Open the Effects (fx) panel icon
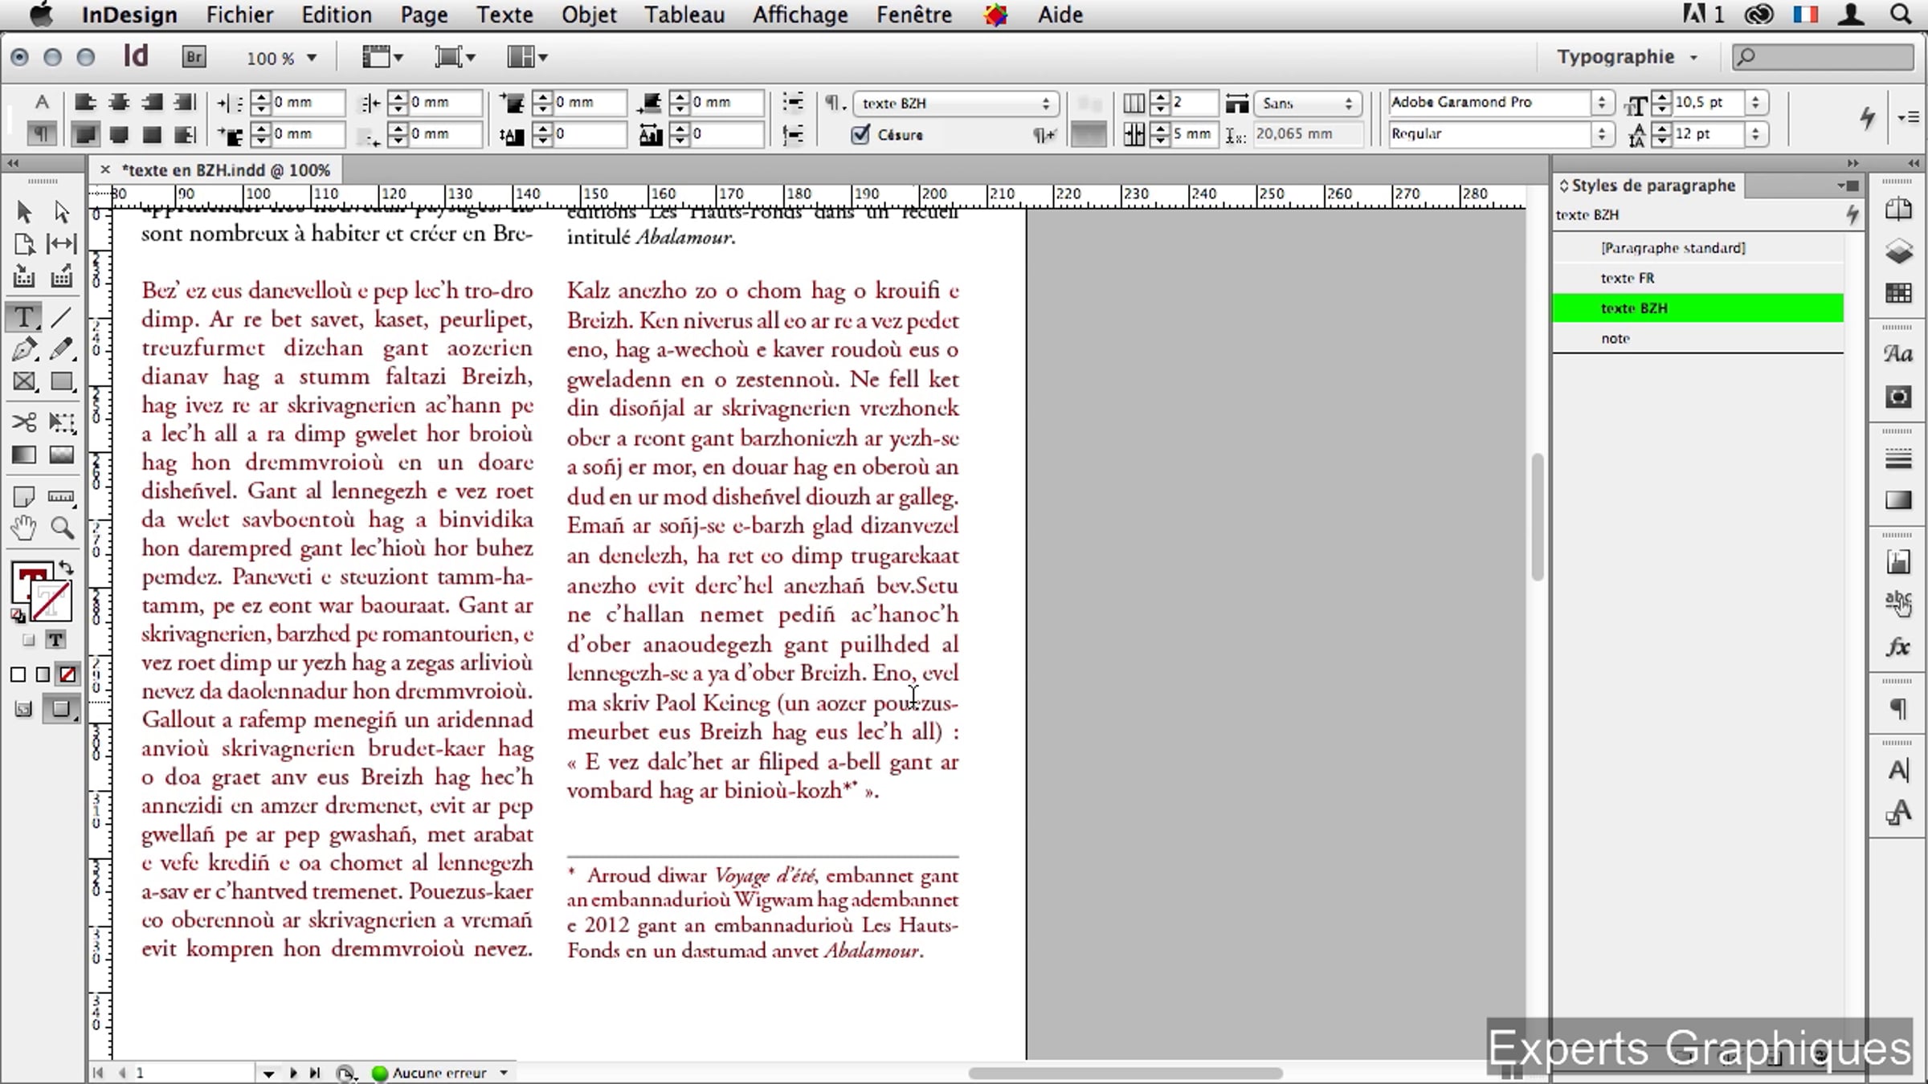This screenshot has height=1084, width=1928. pos(1898,647)
